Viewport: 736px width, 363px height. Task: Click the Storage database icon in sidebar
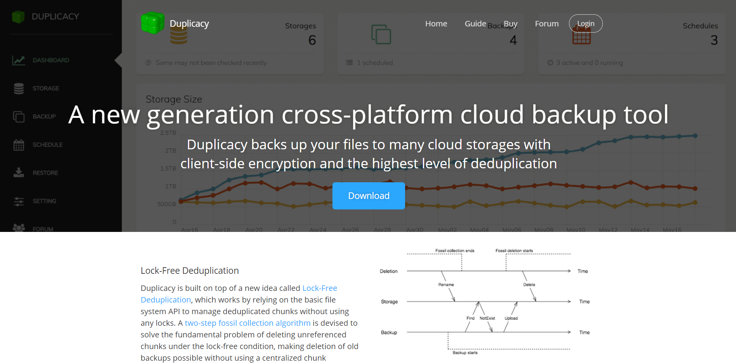tap(19, 88)
